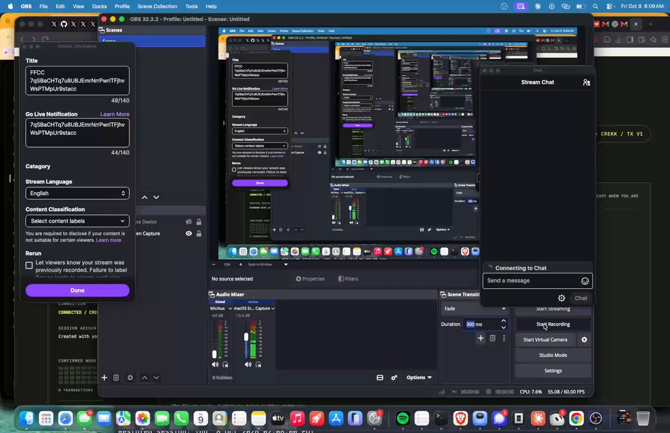The height and width of the screenshot is (433, 670).
Task: Open the audio mixer Options dropdown
Action: pos(419,377)
